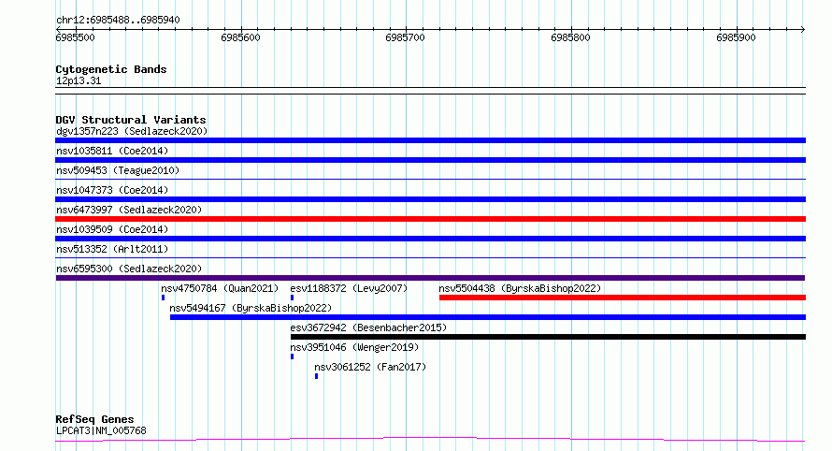This screenshot has height=451, width=832.
Task: Select the purple nsv6595300 variant bar
Action: tap(430, 278)
